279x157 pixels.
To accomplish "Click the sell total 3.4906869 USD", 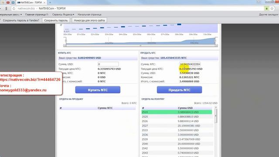I will click(x=189, y=82).
